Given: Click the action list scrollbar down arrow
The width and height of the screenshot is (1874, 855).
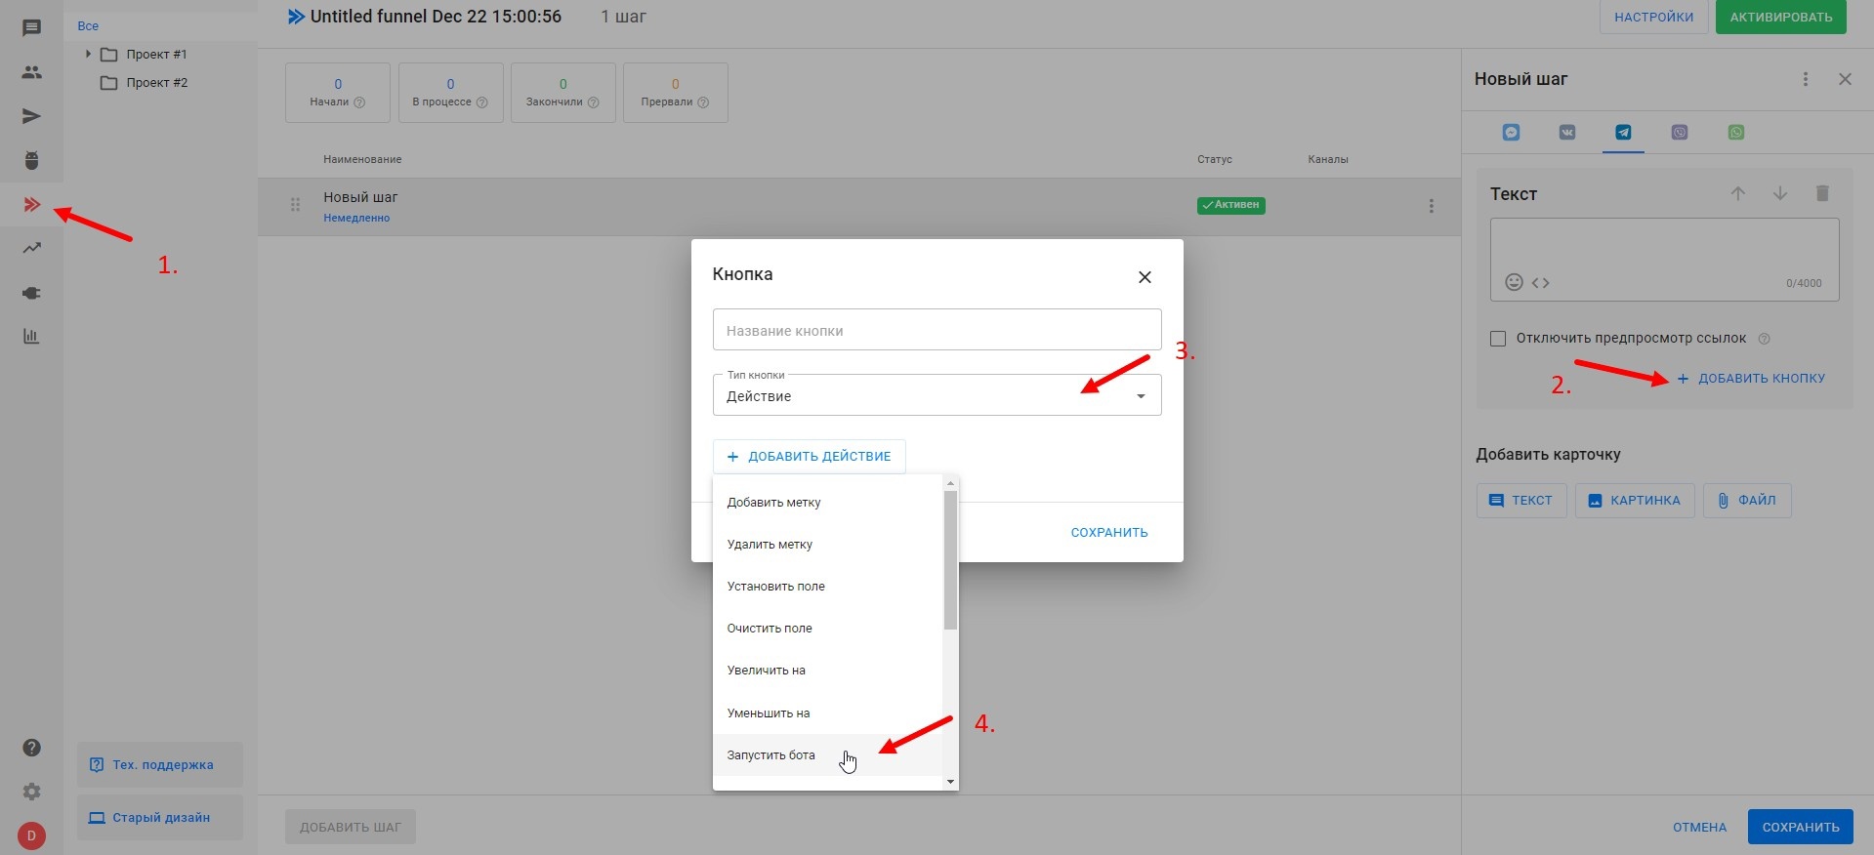Looking at the screenshot, I should 950,782.
